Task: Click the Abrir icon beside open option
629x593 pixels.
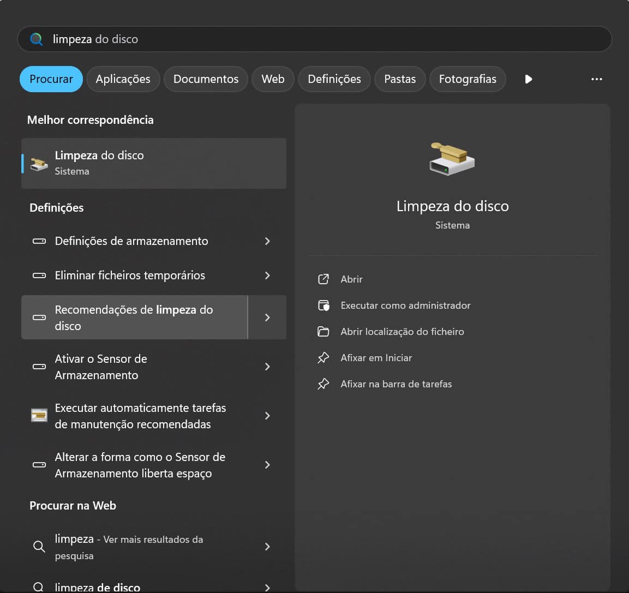Action: click(x=324, y=279)
